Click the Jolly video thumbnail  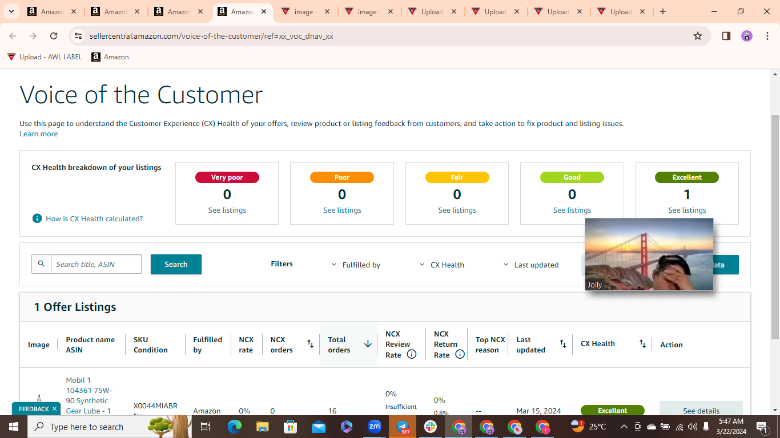tap(649, 254)
